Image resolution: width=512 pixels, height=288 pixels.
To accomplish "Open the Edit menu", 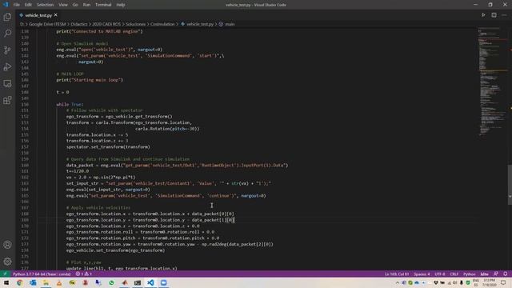I will (28, 5).
